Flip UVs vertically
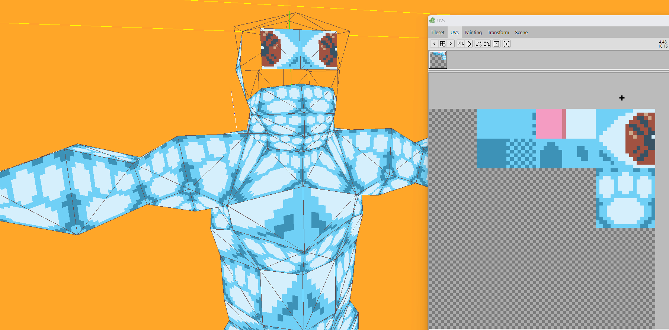Viewport: 669px width, 330px height. (x=469, y=44)
